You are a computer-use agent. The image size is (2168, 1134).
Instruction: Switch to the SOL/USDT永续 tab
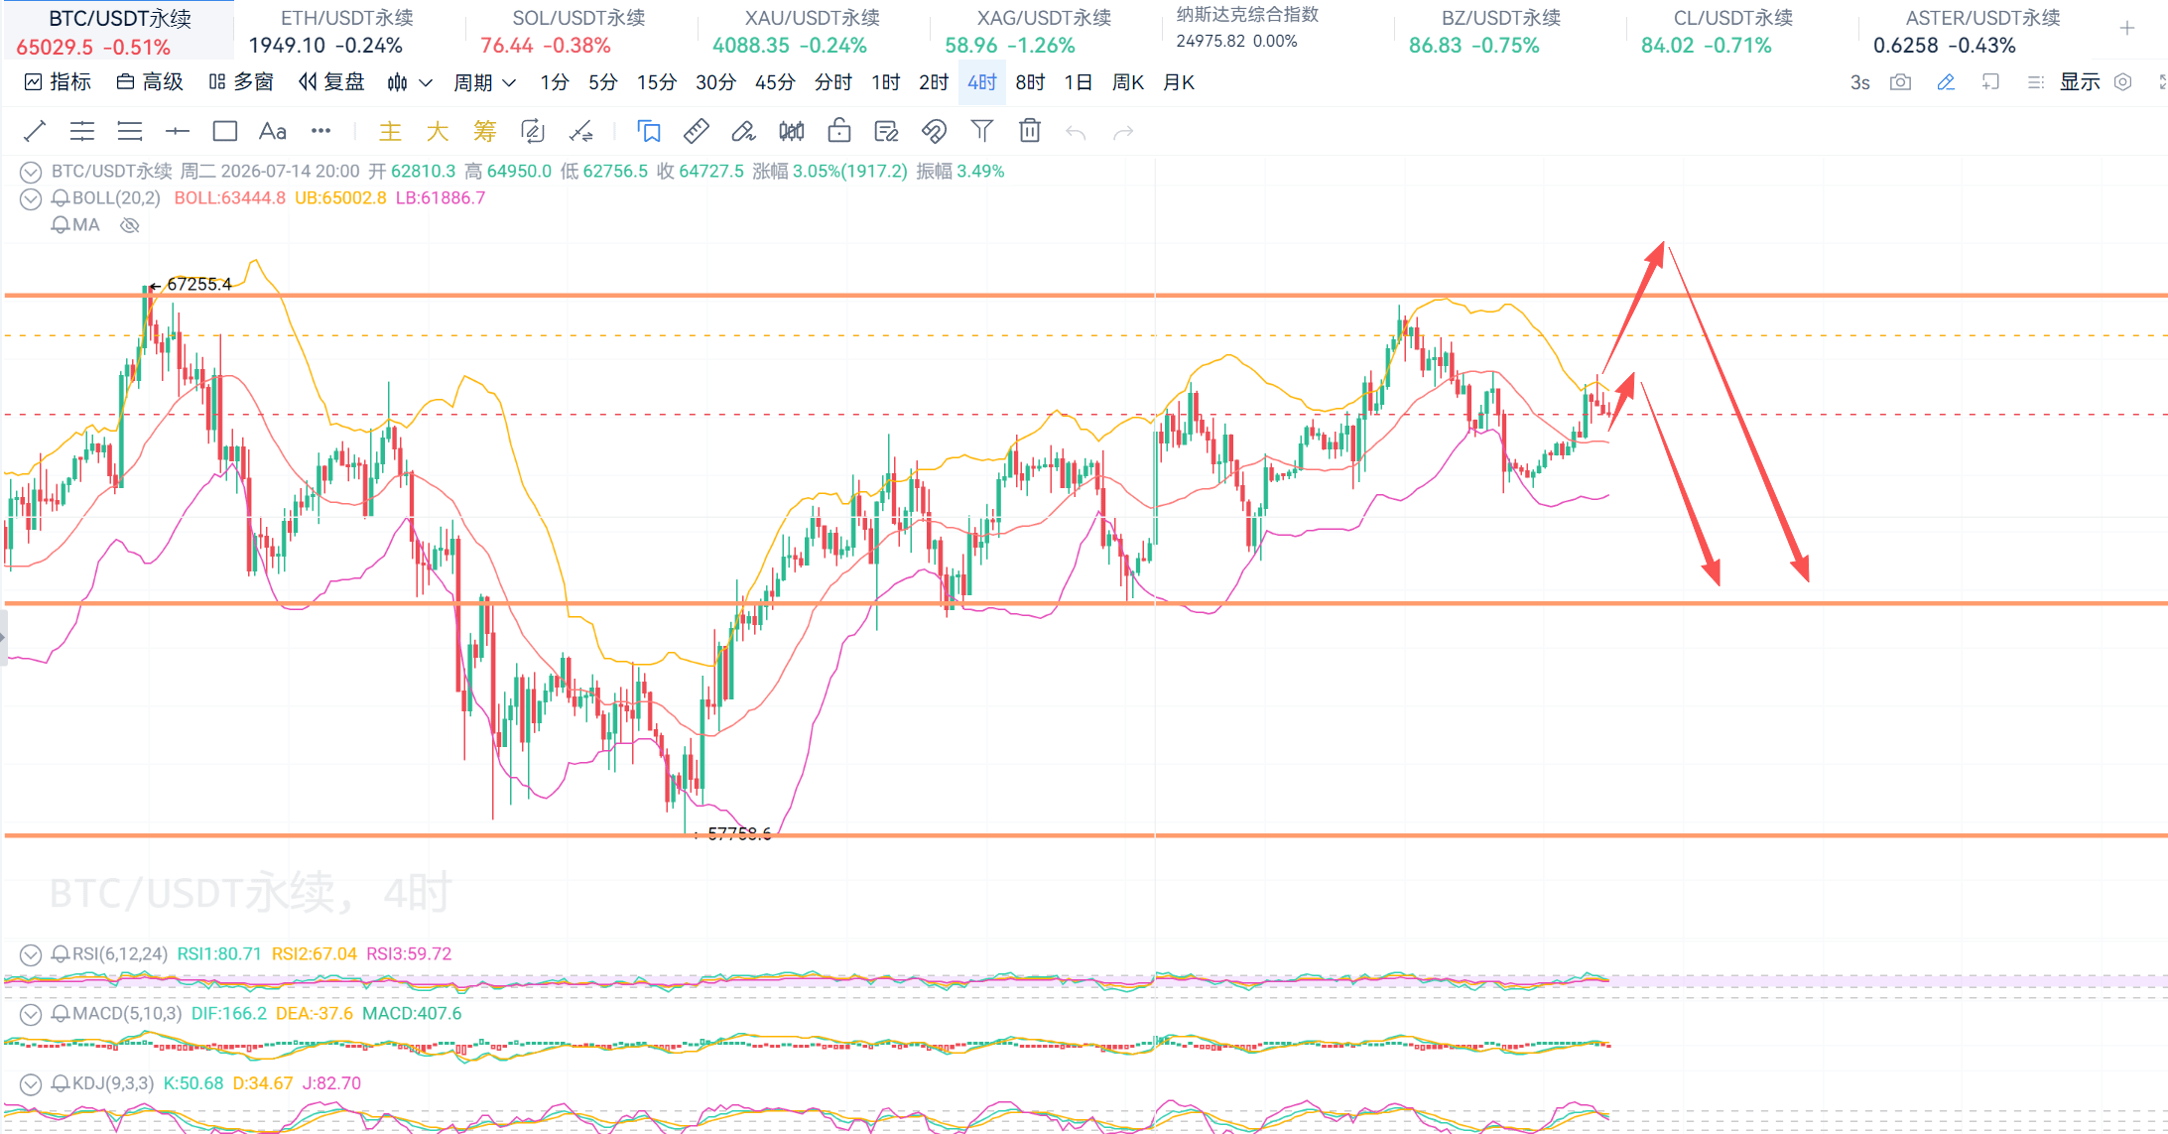(x=579, y=31)
